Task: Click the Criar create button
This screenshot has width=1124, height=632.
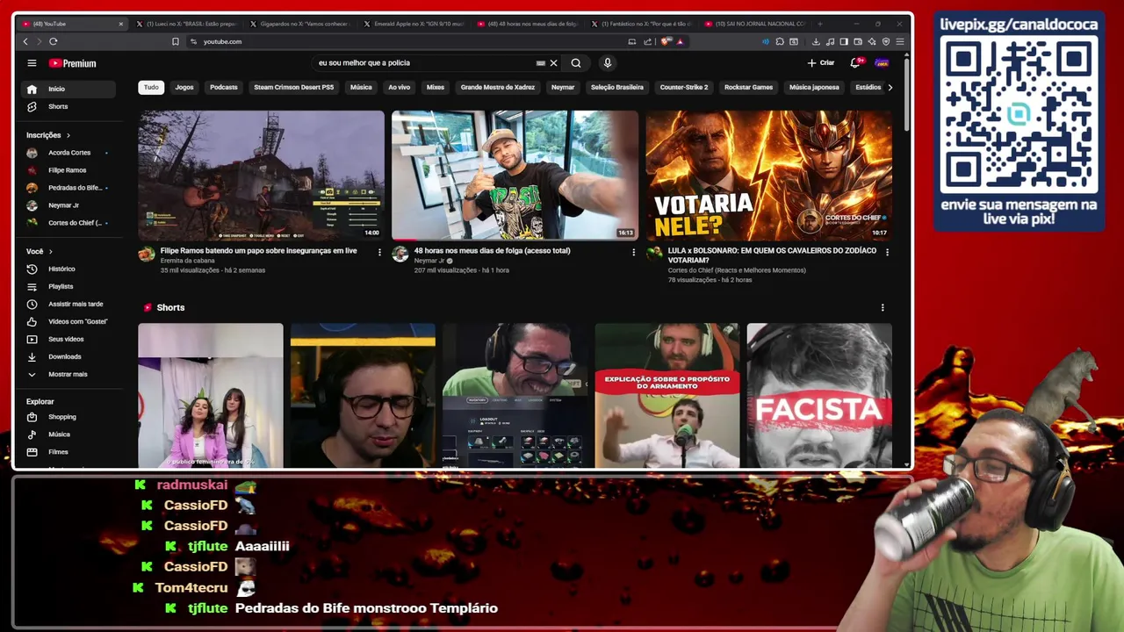Action: click(821, 63)
